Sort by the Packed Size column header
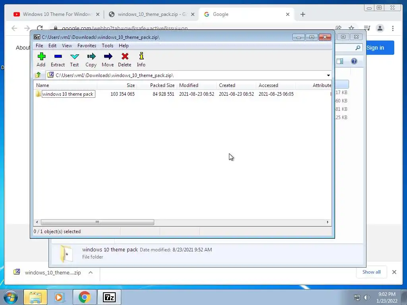Image resolution: width=407 pixels, height=305 pixels. pyautogui.click(x=157, y=85)
